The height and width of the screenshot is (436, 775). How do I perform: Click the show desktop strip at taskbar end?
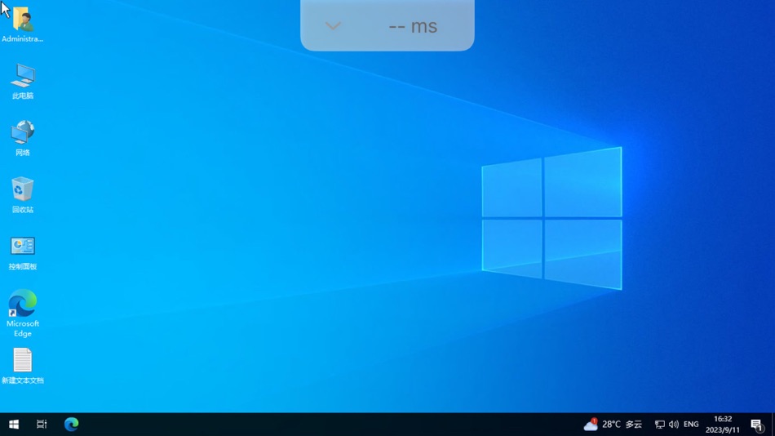pos(773,424)
